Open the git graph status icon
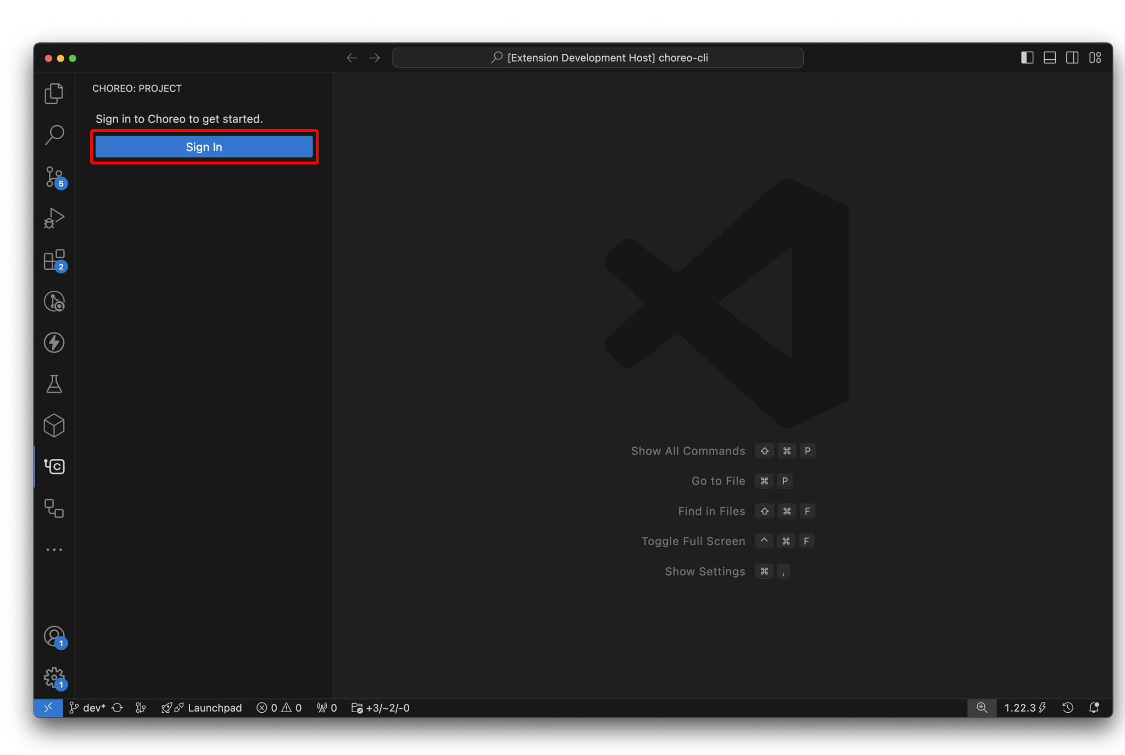Viewport: 1125px width, 755px height. tap(141, 708)
